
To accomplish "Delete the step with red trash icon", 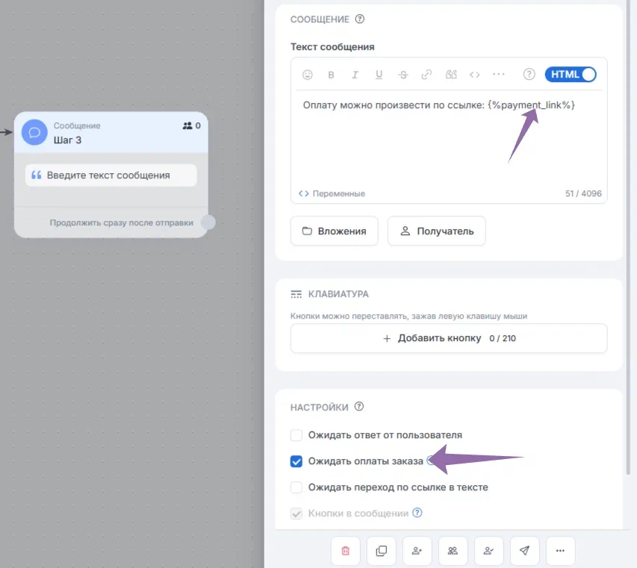I will (346, 551).
